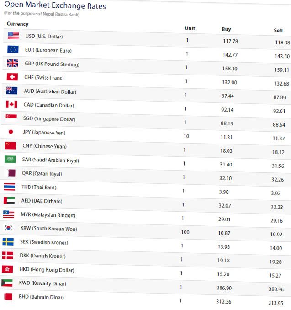291x310 pixels.
Task: Click the Canadian maple leaf flag icon
Action: 11,104
